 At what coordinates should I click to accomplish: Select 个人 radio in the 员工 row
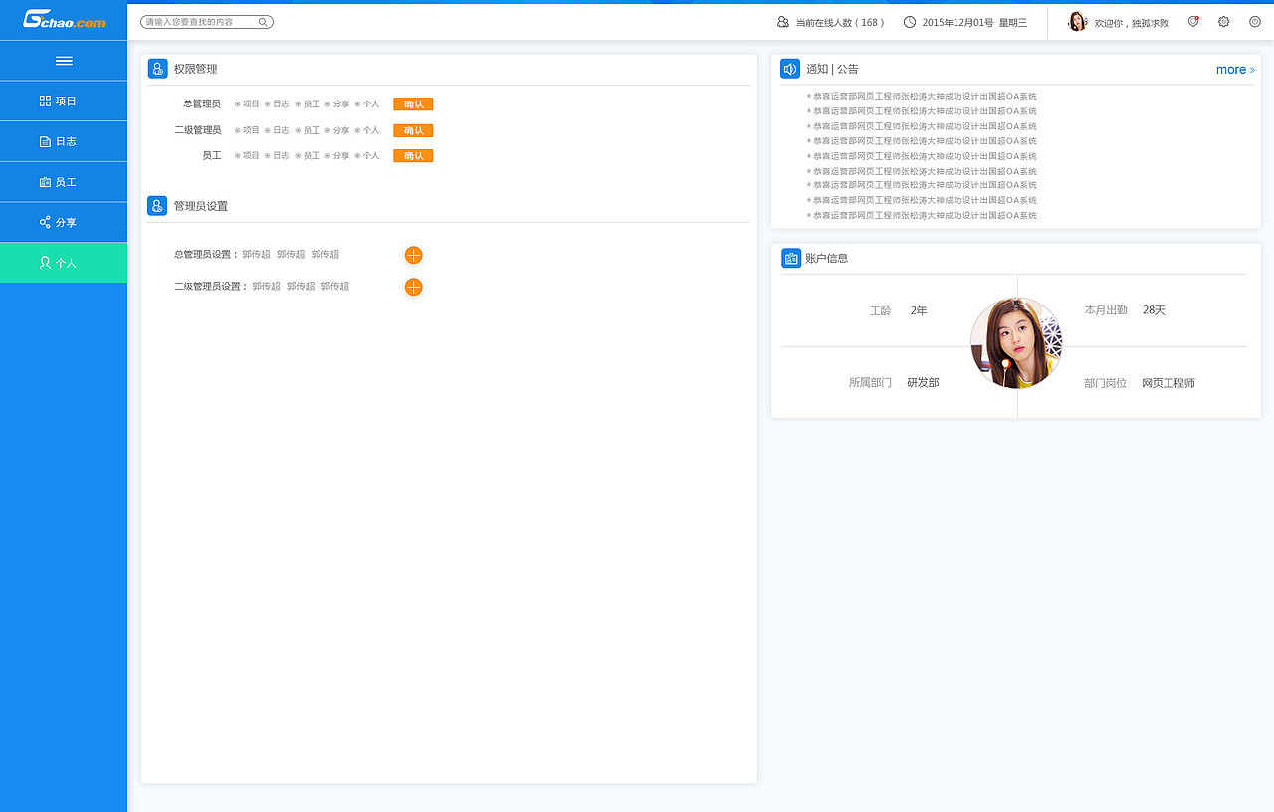(357, 155)
